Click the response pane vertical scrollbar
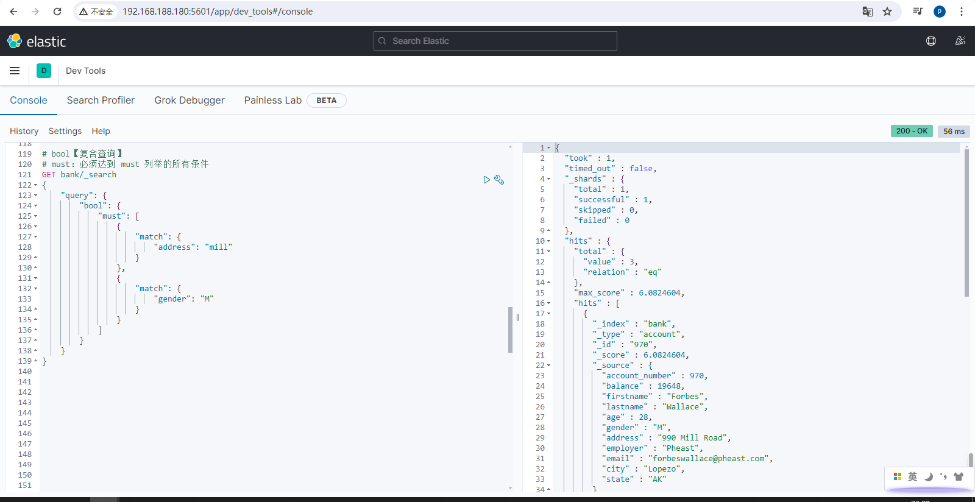975x502 pixels. (966, 222)
